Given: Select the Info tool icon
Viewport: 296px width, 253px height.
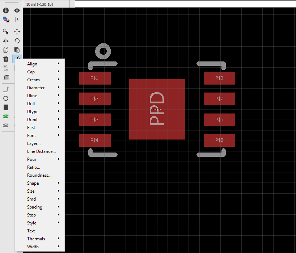Looking at the screenshot, I should point(6,10).
